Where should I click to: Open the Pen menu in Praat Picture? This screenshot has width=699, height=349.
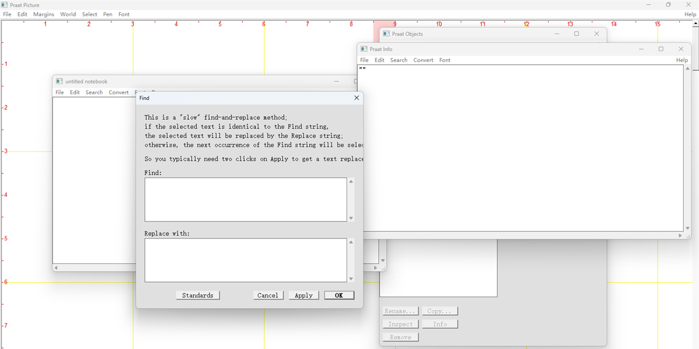[x=108, y=15]
